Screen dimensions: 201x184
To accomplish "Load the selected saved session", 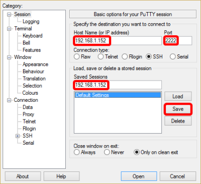I will 178,96.
